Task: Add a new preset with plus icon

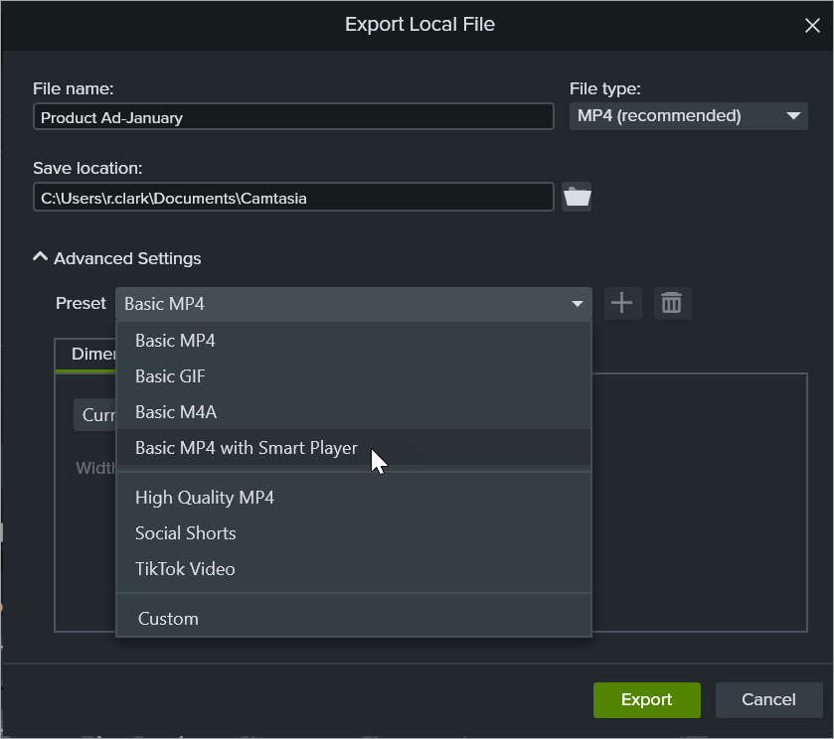Action: pos(622,304)
